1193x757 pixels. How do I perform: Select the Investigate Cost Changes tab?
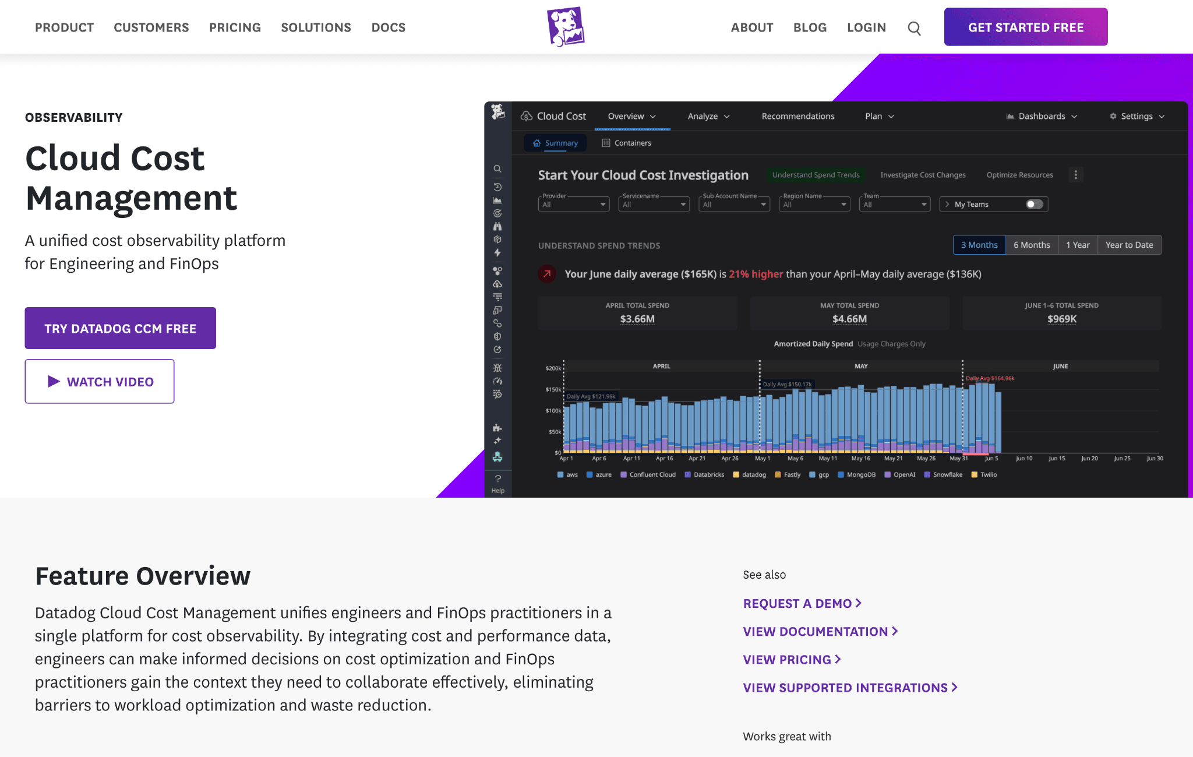pos(923,175)
